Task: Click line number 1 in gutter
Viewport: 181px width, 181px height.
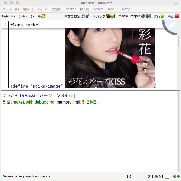Action: tap(5, 25)
